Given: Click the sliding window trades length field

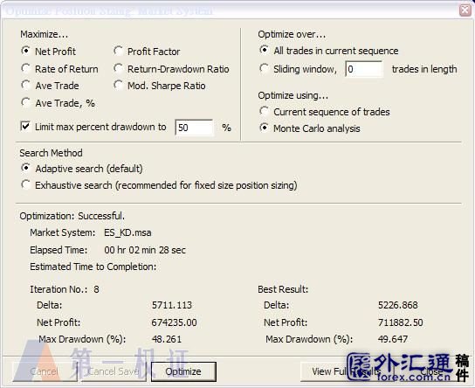Looking at the screenshot, I should [364, 69].
